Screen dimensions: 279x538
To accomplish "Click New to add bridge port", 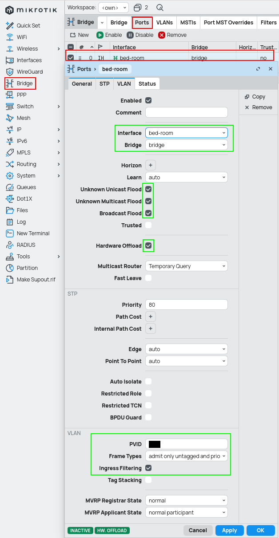I will tap(80, 35).
